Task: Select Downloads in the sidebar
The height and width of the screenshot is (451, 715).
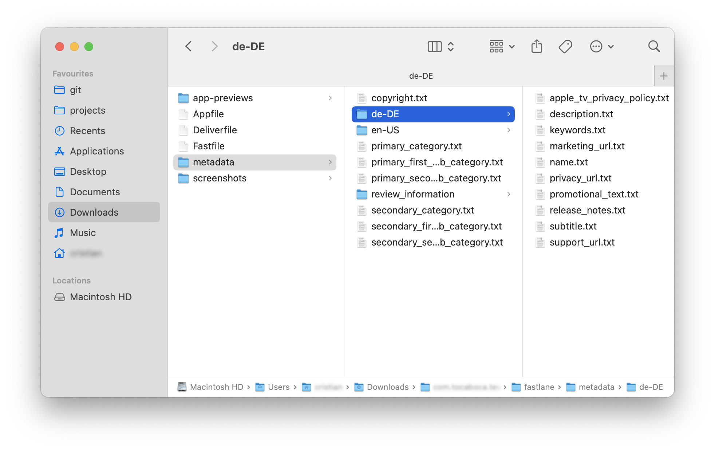Action: click(x=104, y=212)
